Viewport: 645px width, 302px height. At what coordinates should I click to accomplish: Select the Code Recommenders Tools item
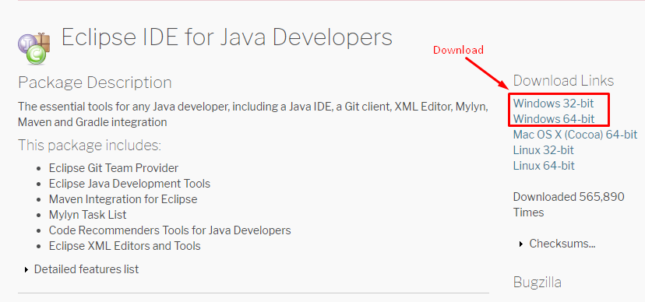pos(170,230)
